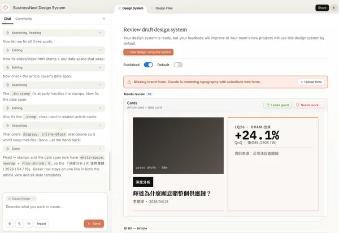Viewport: 339px width, 233px height.
Task: Click the chat panel scrollbar
Action: pos(110,171)
